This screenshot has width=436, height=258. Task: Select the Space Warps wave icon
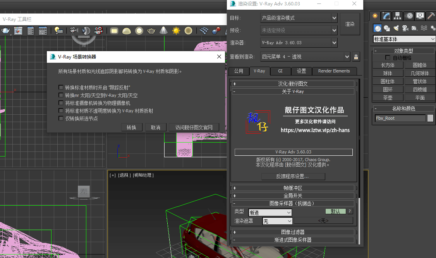pyautogui.click(x=424, y=28)
